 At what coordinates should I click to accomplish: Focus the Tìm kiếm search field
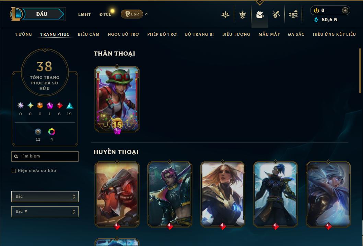pyautogui.click(x=45, y=156)
